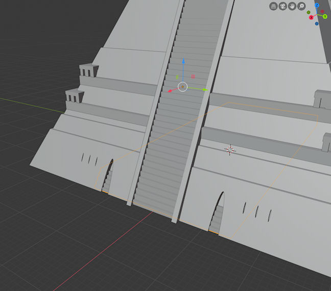This screenshot has width=331, height=291.
Task: Snap view to green Y axis bubble
Action: [325, 16]
